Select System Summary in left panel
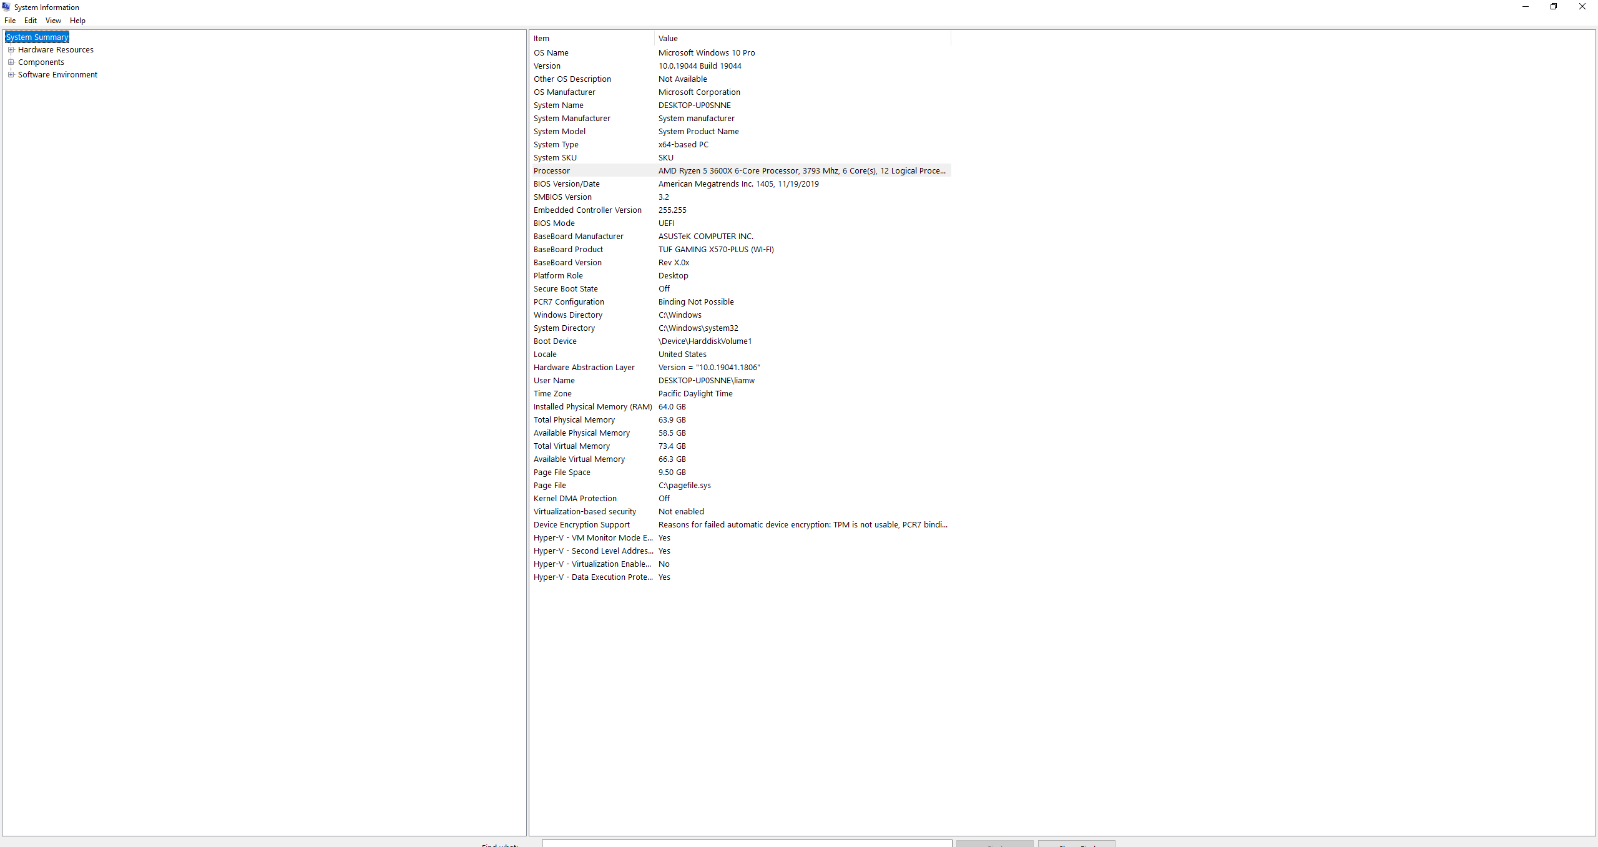The image size is (1598, 847). pyautogui.click(x=38, y=37)
